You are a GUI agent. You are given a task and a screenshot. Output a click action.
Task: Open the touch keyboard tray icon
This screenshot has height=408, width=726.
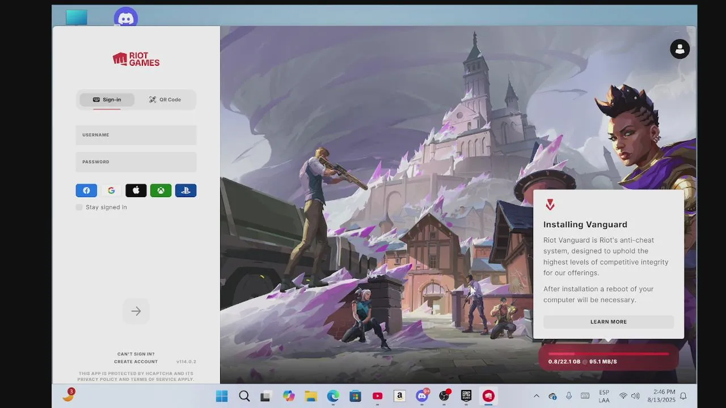(x=585, y=396)
